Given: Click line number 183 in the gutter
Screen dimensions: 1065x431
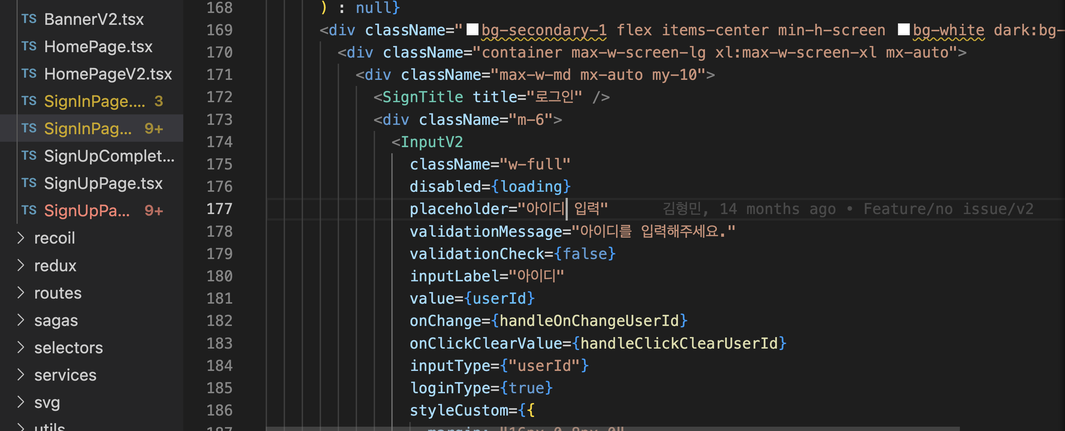Looking at the screenshot, I should [219, 343].
